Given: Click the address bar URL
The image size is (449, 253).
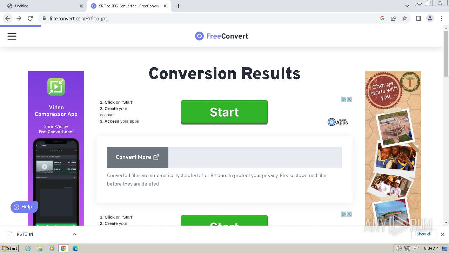Looking at the screenshot, I should click(79, 18).
